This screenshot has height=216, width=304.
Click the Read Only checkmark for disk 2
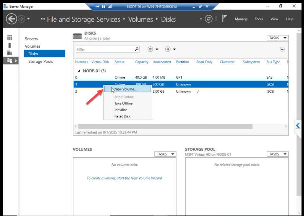[x=198, y=91]
